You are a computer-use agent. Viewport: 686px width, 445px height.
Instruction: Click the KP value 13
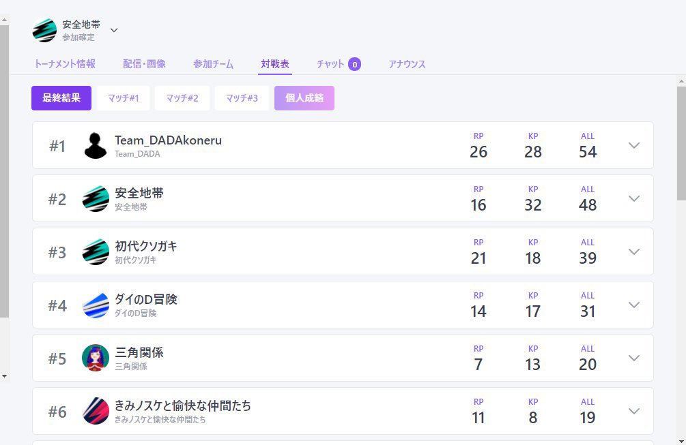click(533, 365)
